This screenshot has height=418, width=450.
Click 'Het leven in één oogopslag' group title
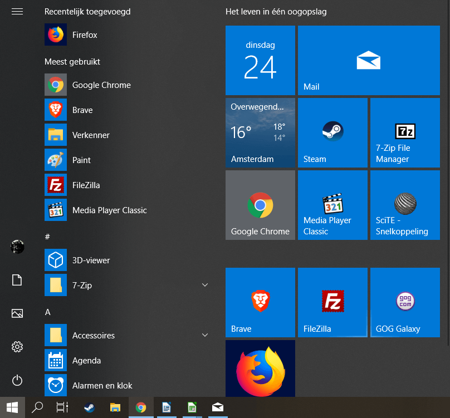click(276, 12)
